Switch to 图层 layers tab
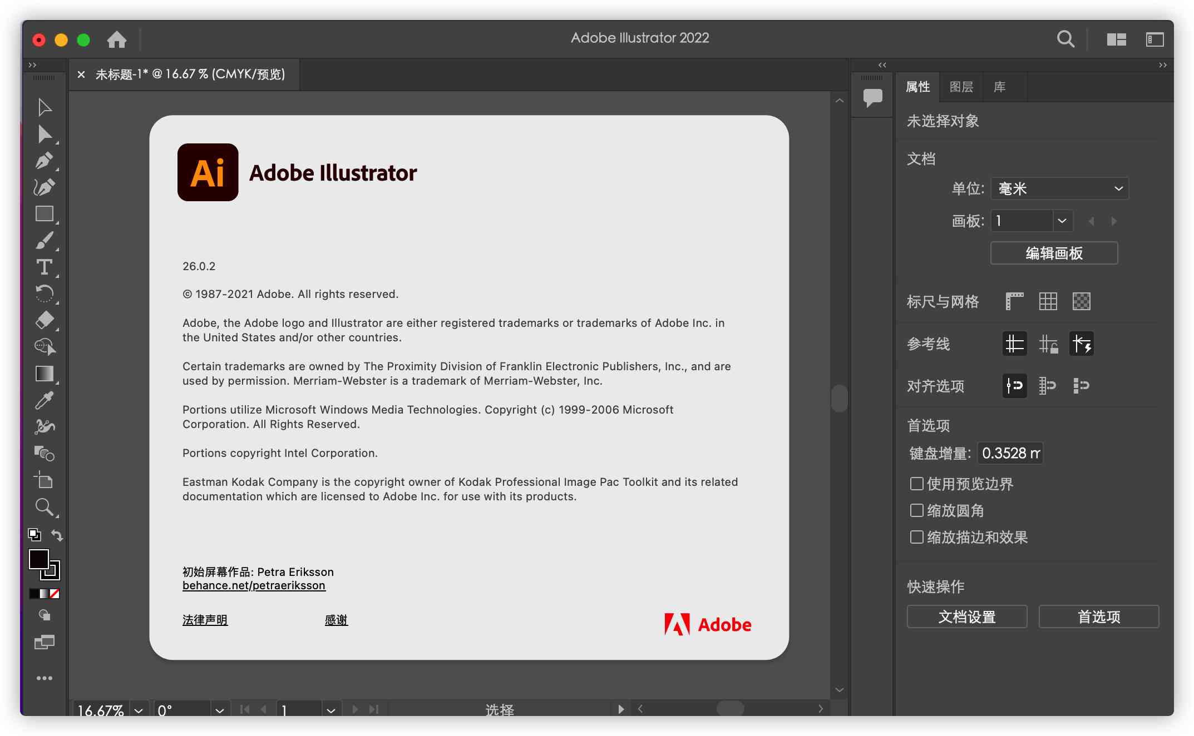 point(961,87)
